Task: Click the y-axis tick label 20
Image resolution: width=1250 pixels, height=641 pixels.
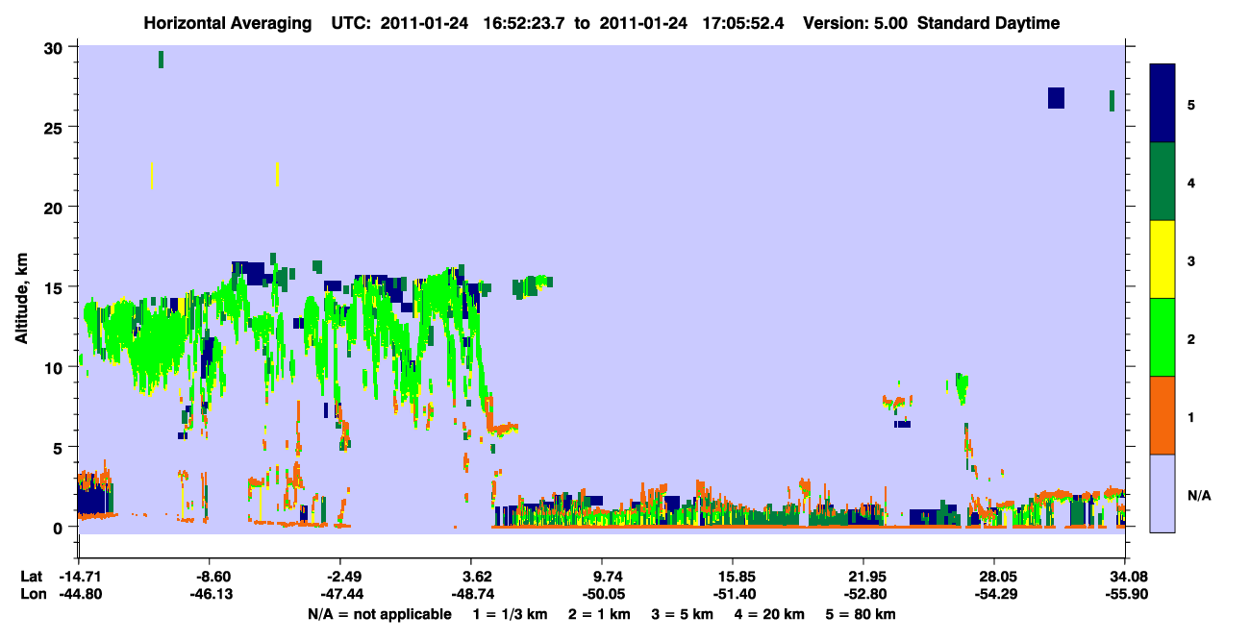Action: [x=55, y=208]
